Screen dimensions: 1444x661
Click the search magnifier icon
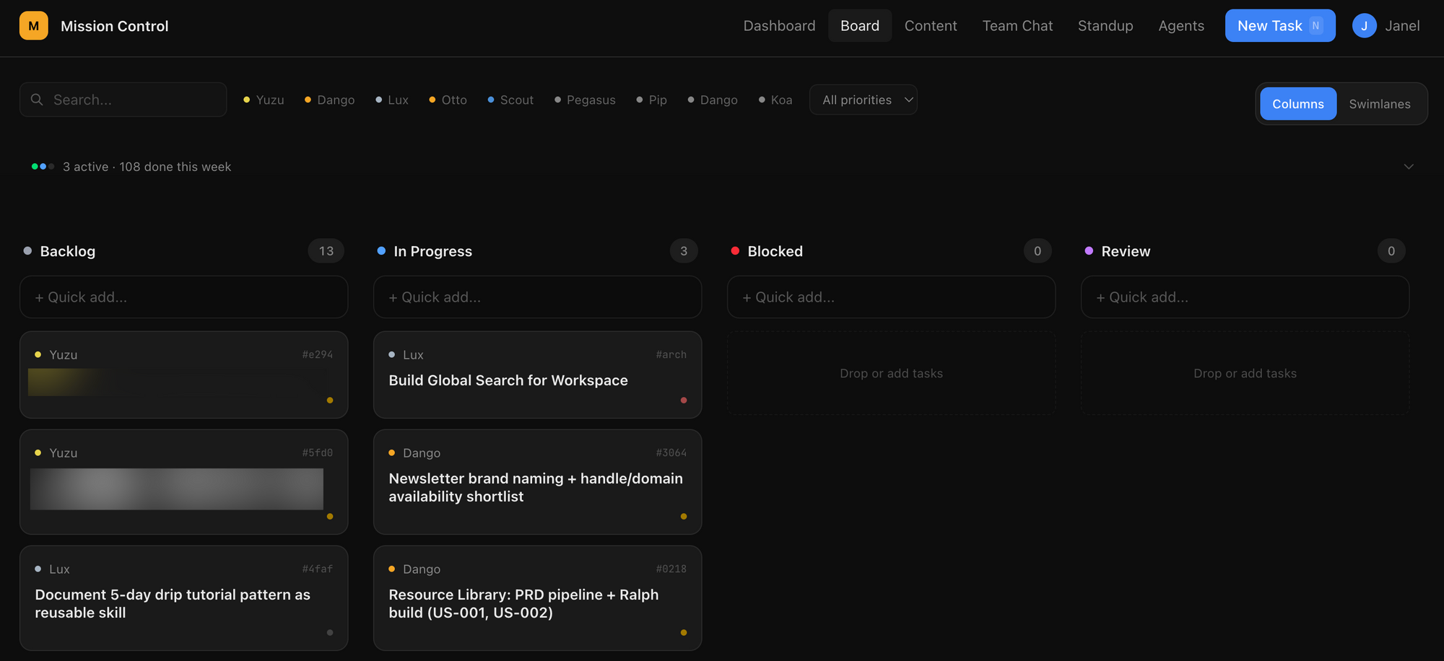click(37, 100)
